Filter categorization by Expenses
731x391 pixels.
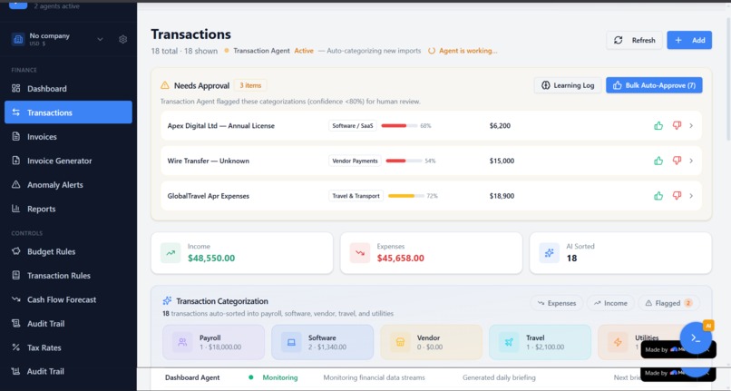coord(557,303)
